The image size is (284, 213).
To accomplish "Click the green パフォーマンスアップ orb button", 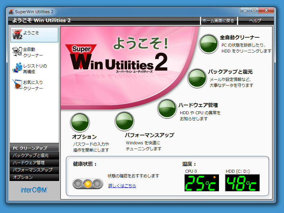I will point(124,121).
